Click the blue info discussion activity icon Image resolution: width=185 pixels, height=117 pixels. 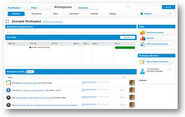[x=8, y=90]
